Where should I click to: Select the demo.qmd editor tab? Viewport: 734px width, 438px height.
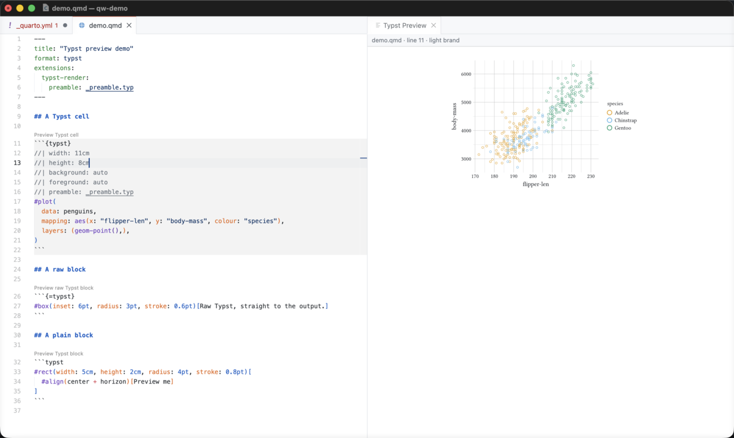[x=105, y=26]
